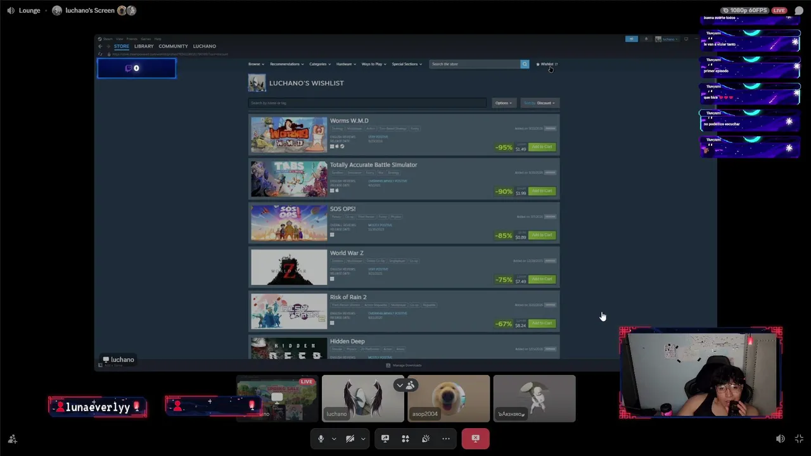Viewport: 811px width, 456px height.
Task: Click Steam back navigation arrow
Action: click(x=99, y=46)
